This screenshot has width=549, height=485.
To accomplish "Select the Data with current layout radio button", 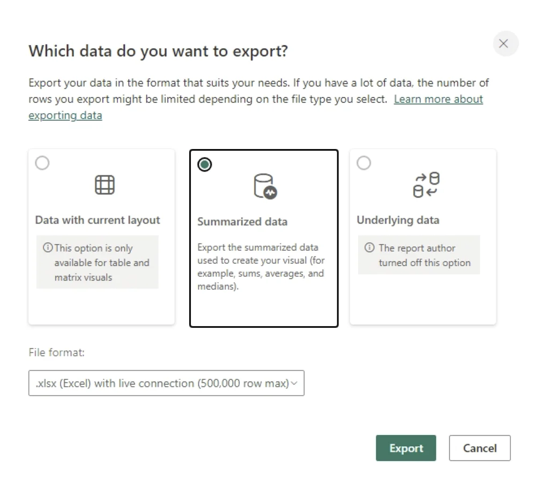I will pos(42,163).
